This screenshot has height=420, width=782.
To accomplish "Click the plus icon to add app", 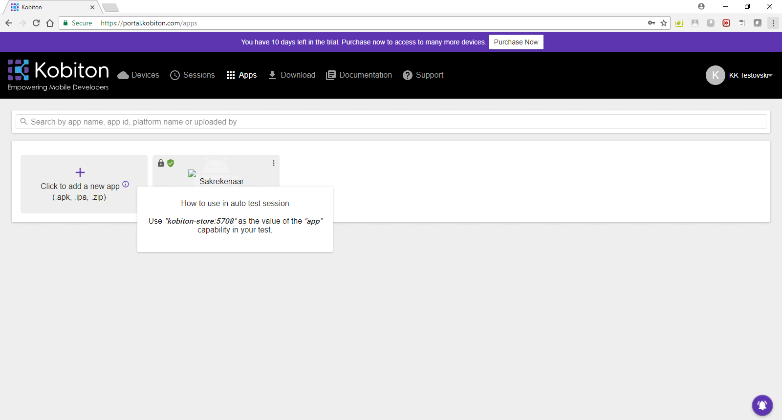I will 80,172.
